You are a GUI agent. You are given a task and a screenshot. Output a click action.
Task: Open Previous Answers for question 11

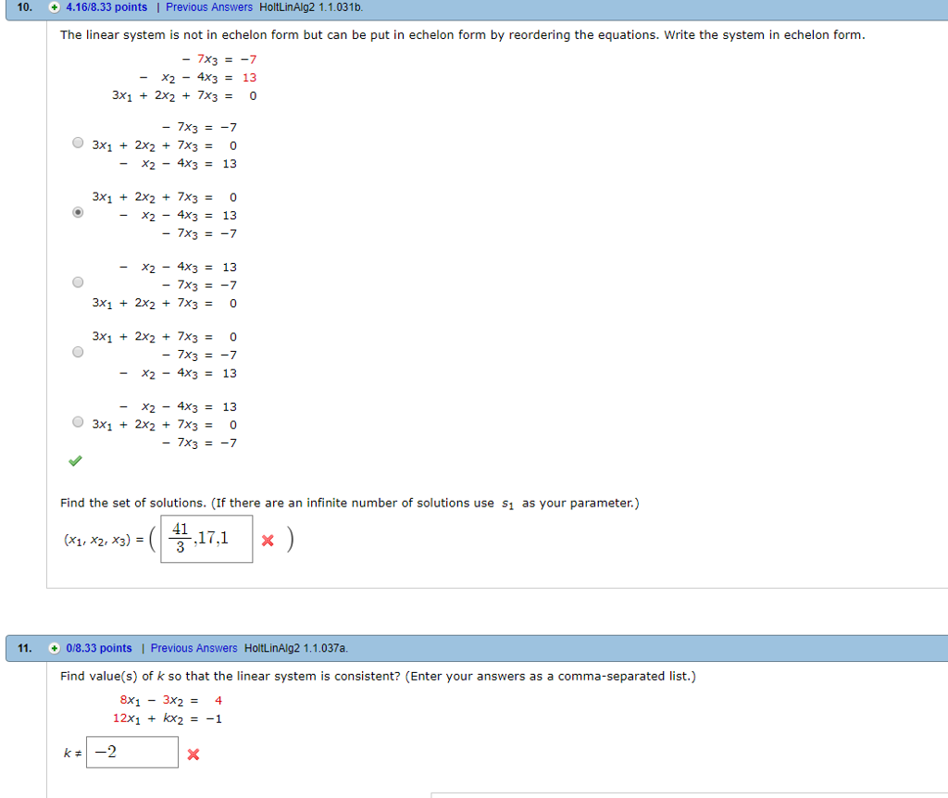tap(194, 648)
